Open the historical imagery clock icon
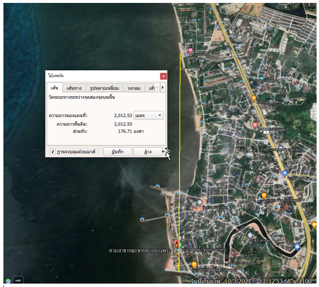319x287 pixels. click(x=7, y=281)
